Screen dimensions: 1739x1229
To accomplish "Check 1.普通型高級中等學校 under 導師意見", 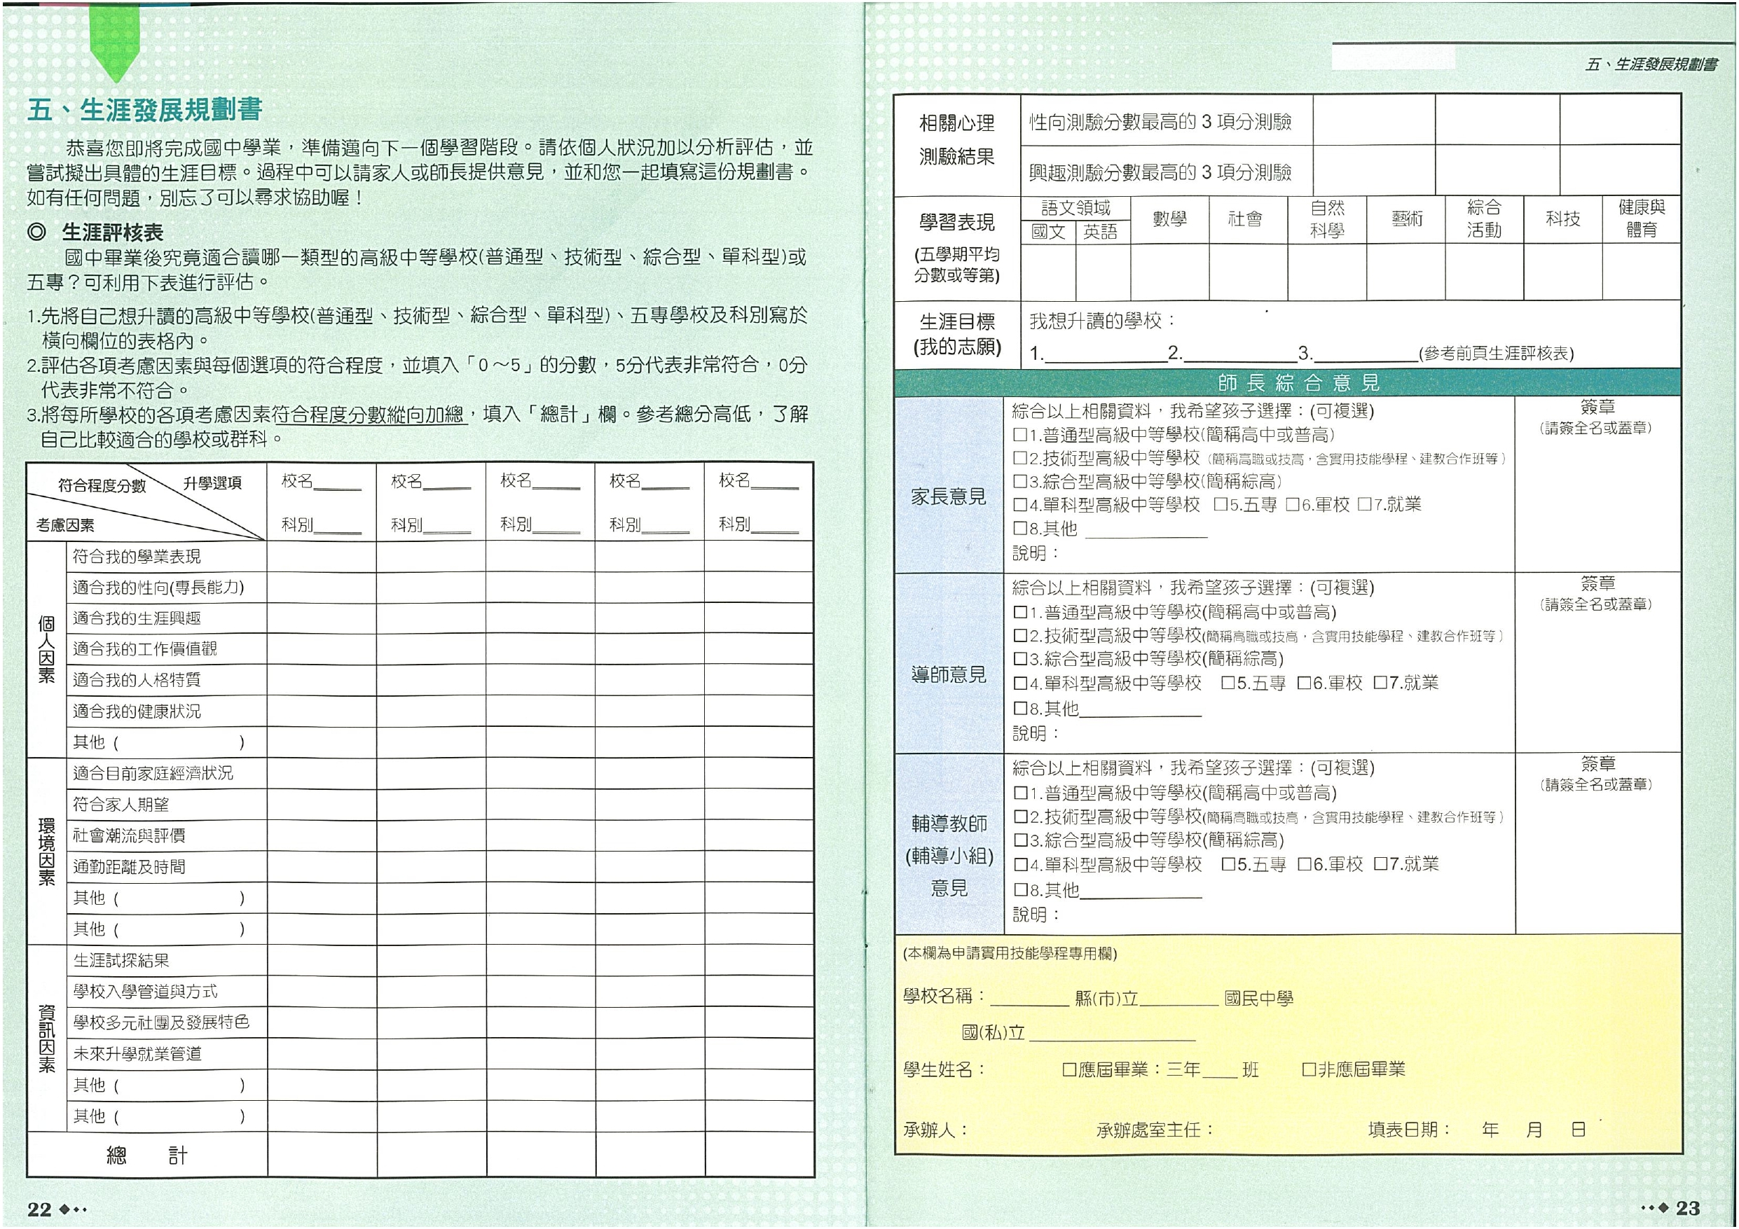I will point(1021,613).
